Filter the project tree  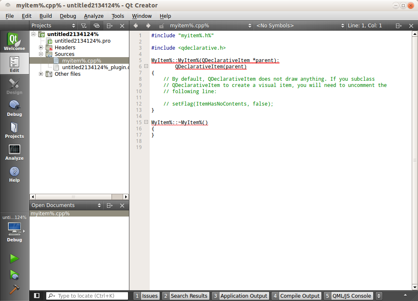(x=84, y=26)
